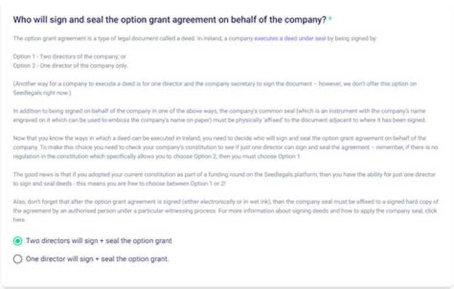Click the opening 'option grant agreement' deed sentence

126,38
